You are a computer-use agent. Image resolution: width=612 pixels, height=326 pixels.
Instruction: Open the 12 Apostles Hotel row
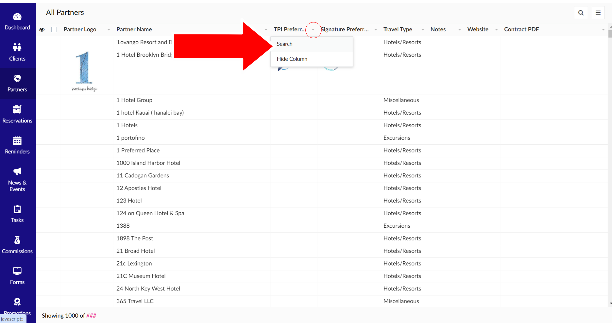tap(139, 188)
